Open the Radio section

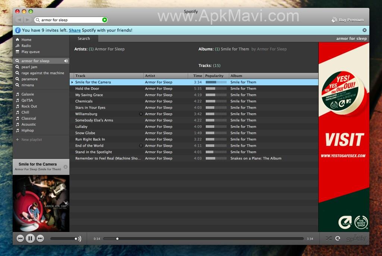click(x=26, y=46)
